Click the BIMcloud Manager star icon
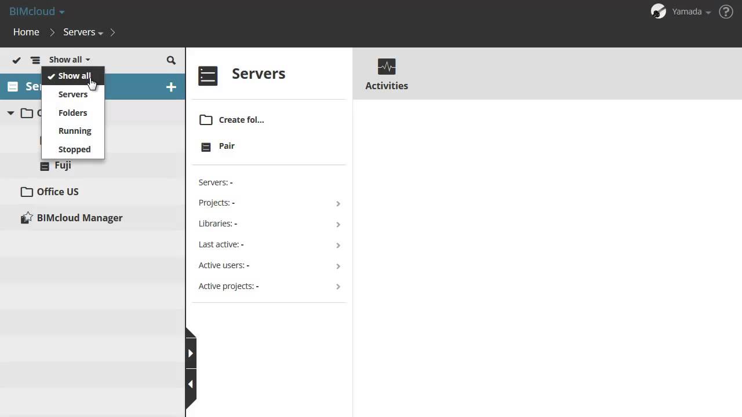 tap(27, 218)
